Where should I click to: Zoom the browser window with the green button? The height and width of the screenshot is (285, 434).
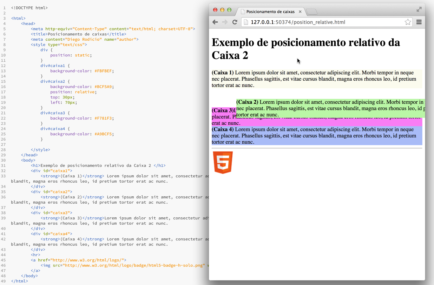coord(229,10)
